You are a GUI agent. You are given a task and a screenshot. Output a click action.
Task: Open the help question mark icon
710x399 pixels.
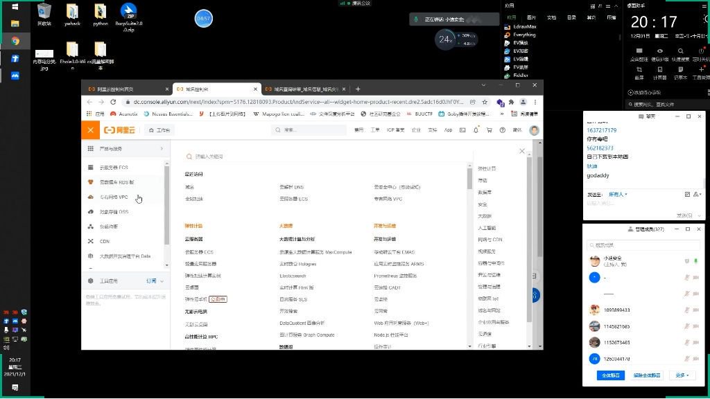502,130
